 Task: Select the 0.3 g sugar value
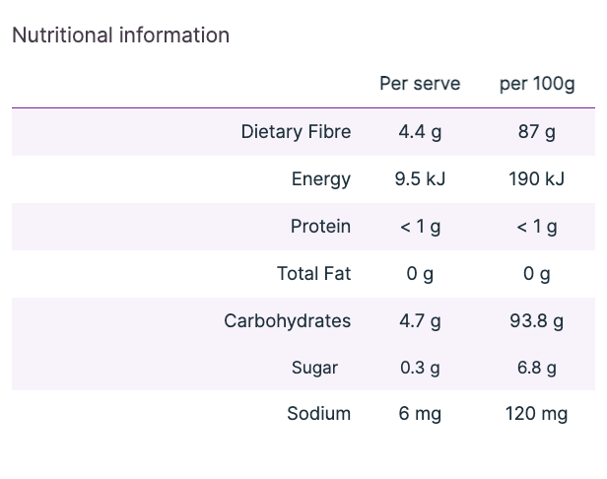(420, 368)
